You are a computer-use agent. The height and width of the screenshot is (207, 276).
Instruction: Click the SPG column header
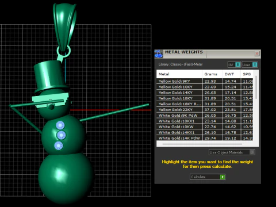[x=247, y=74]
